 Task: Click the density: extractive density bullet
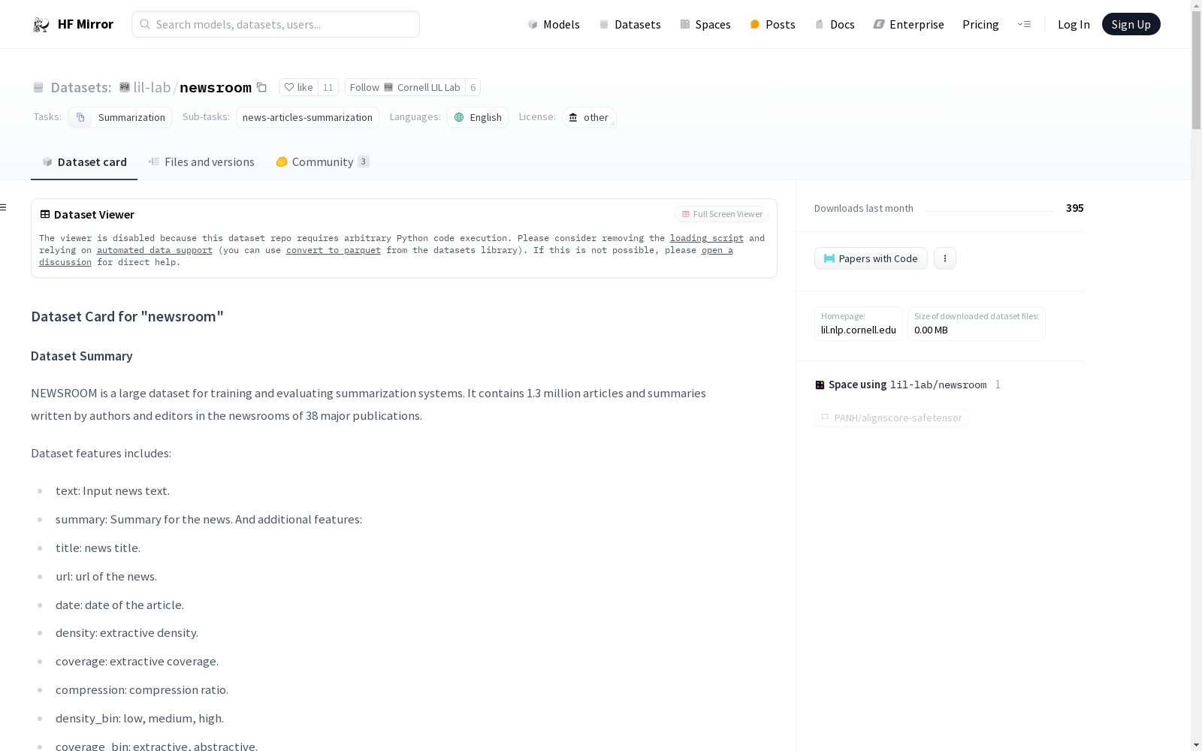(x=127, y=632)
